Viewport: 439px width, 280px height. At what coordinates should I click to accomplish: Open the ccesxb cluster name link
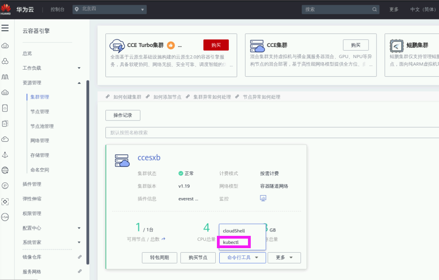coord(149,157)
